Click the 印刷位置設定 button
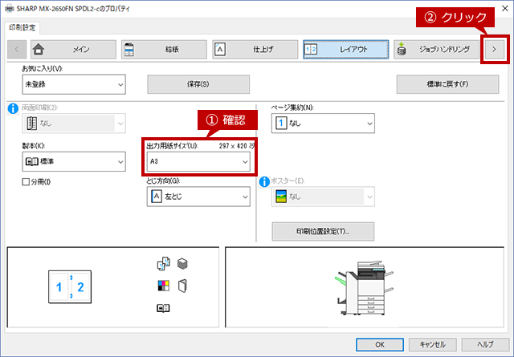Screen dimensions: 514x357 [323, 232]
